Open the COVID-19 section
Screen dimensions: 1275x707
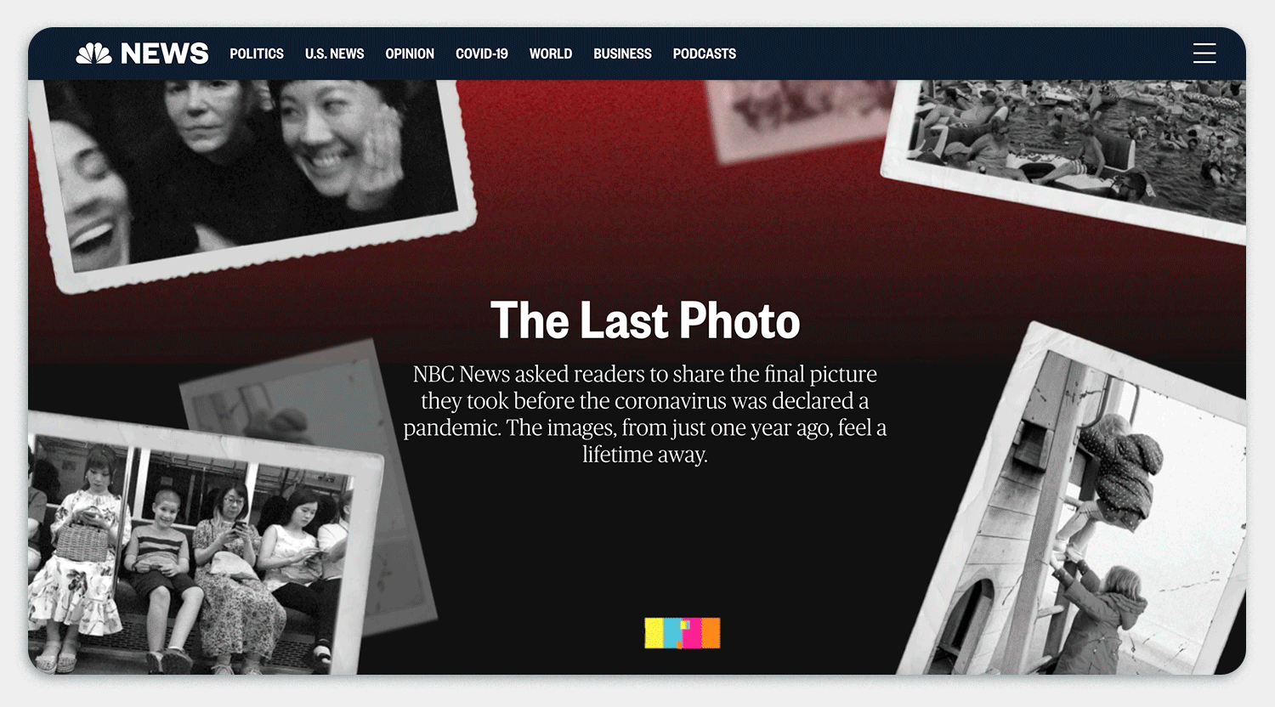(482, 54)
